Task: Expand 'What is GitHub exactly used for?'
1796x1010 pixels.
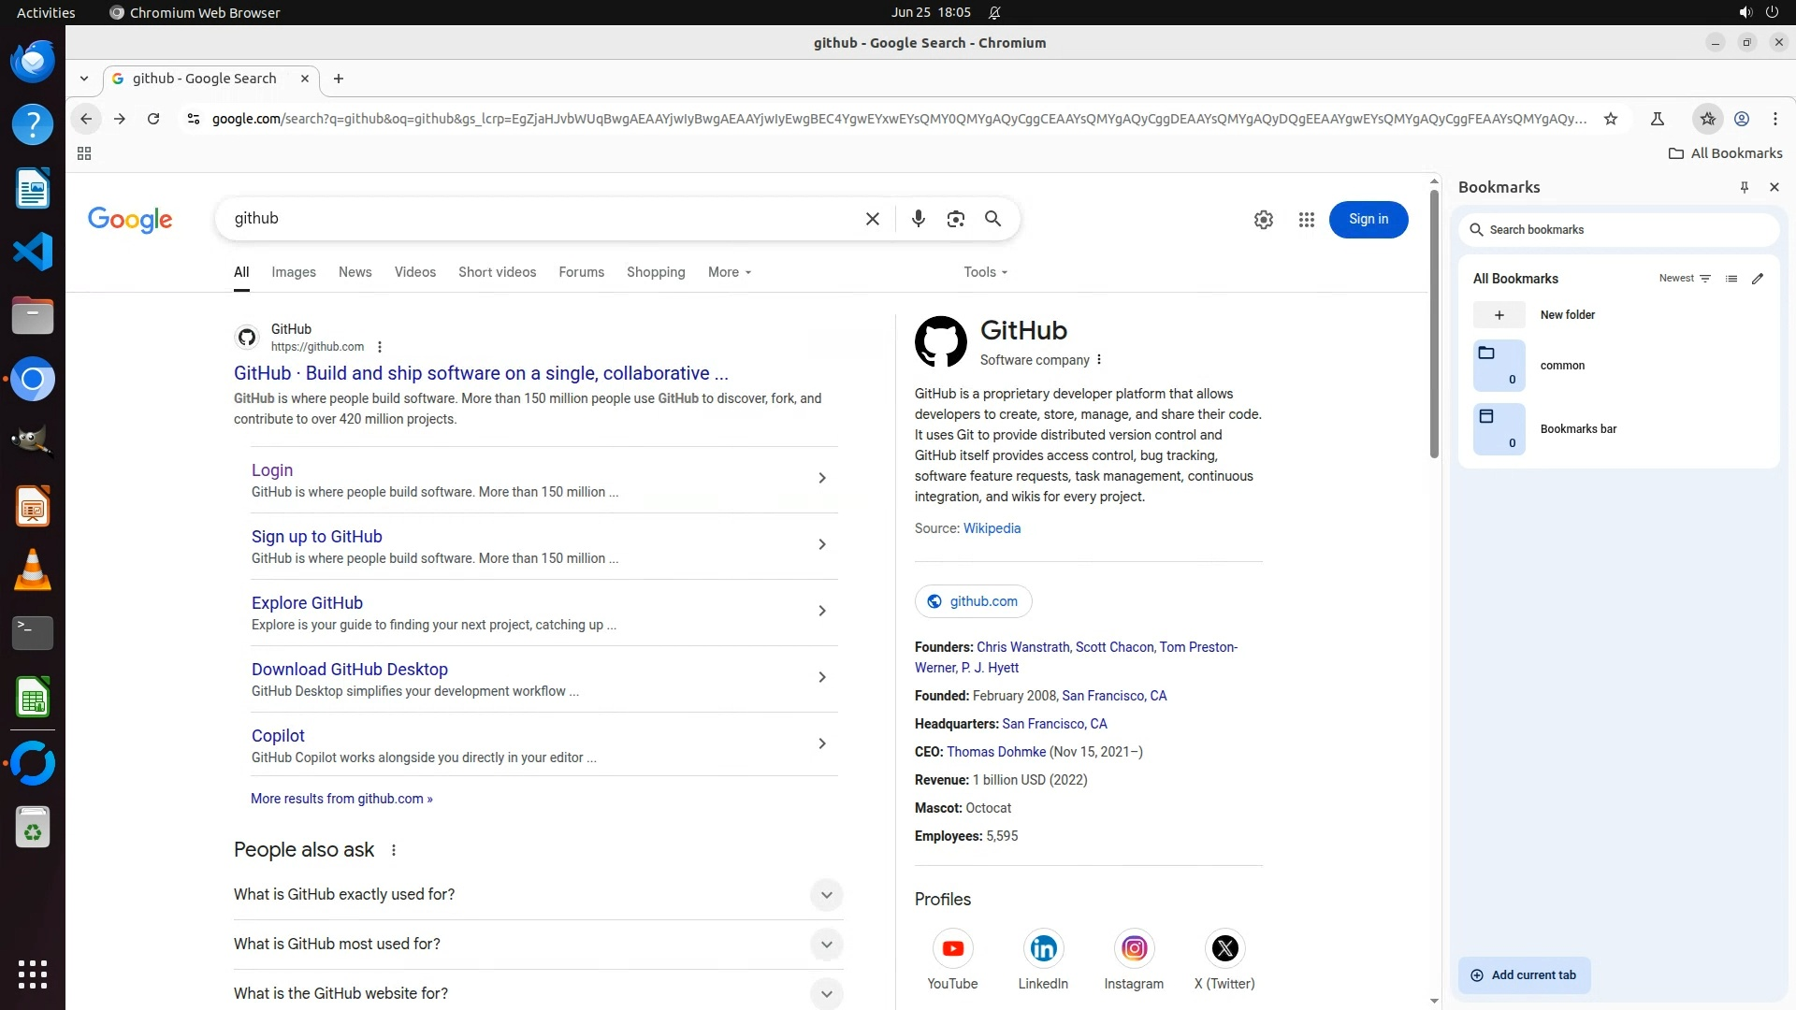Action: coord(826,895)
